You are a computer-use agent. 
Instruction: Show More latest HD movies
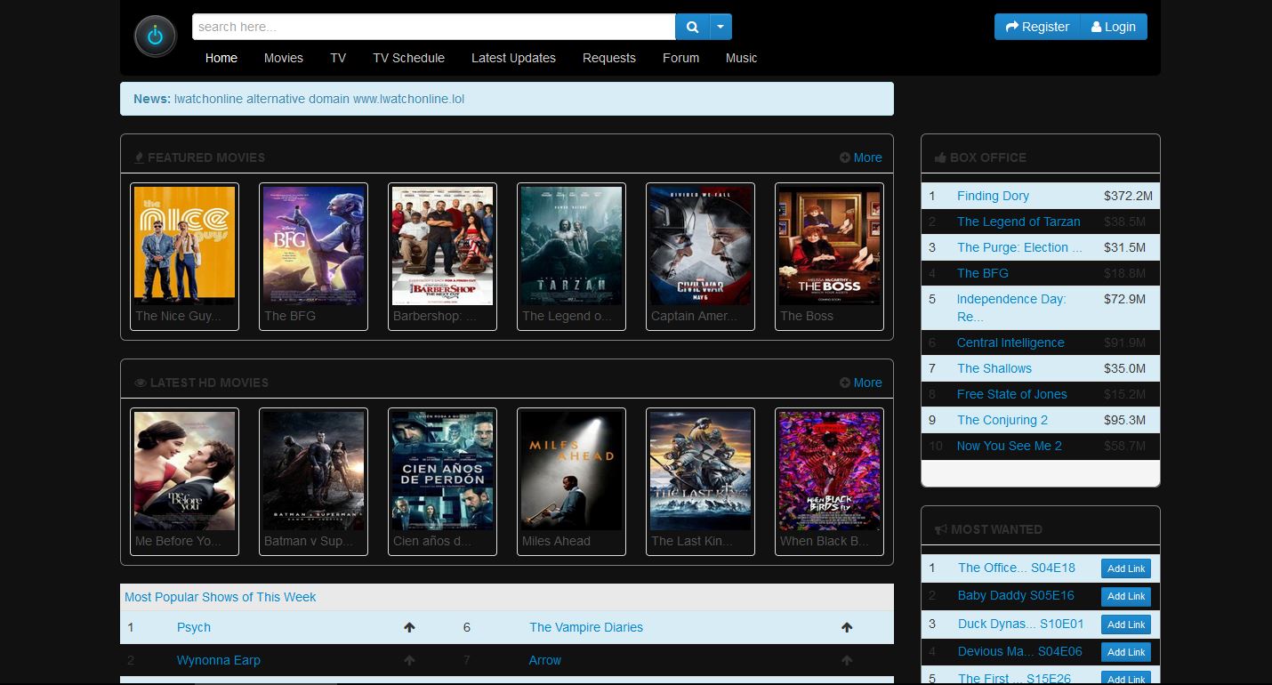pyautogui.click(x=861, y=383)
